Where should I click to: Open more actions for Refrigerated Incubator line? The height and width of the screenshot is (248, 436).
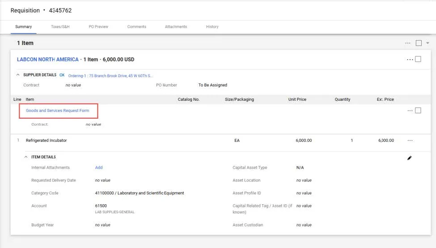(x=410, y=141)
